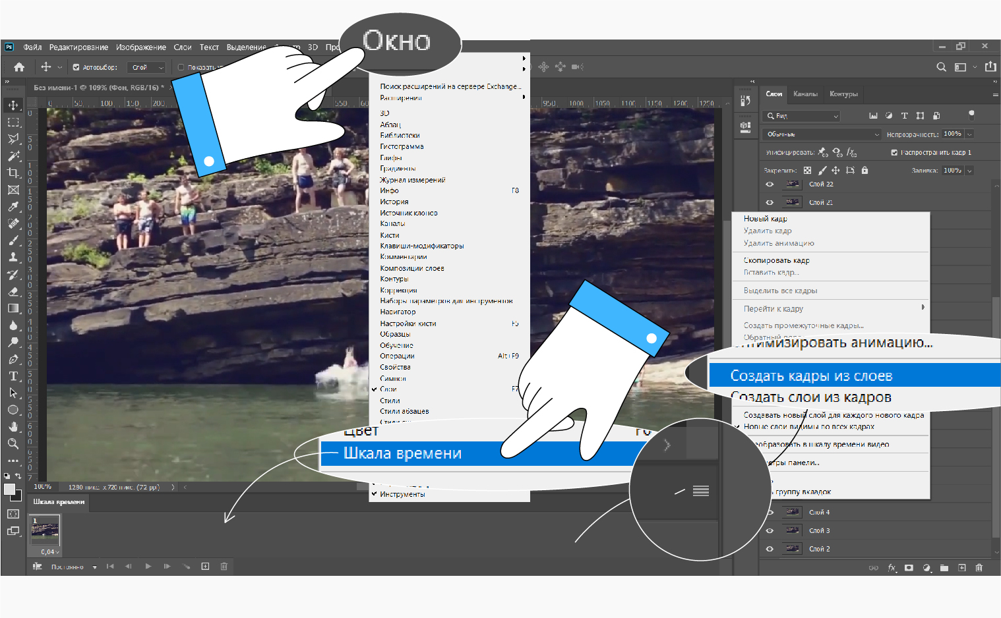
Task: Select the Eyedropper tool
Action: pyautogui.click(x=13, y=207)
